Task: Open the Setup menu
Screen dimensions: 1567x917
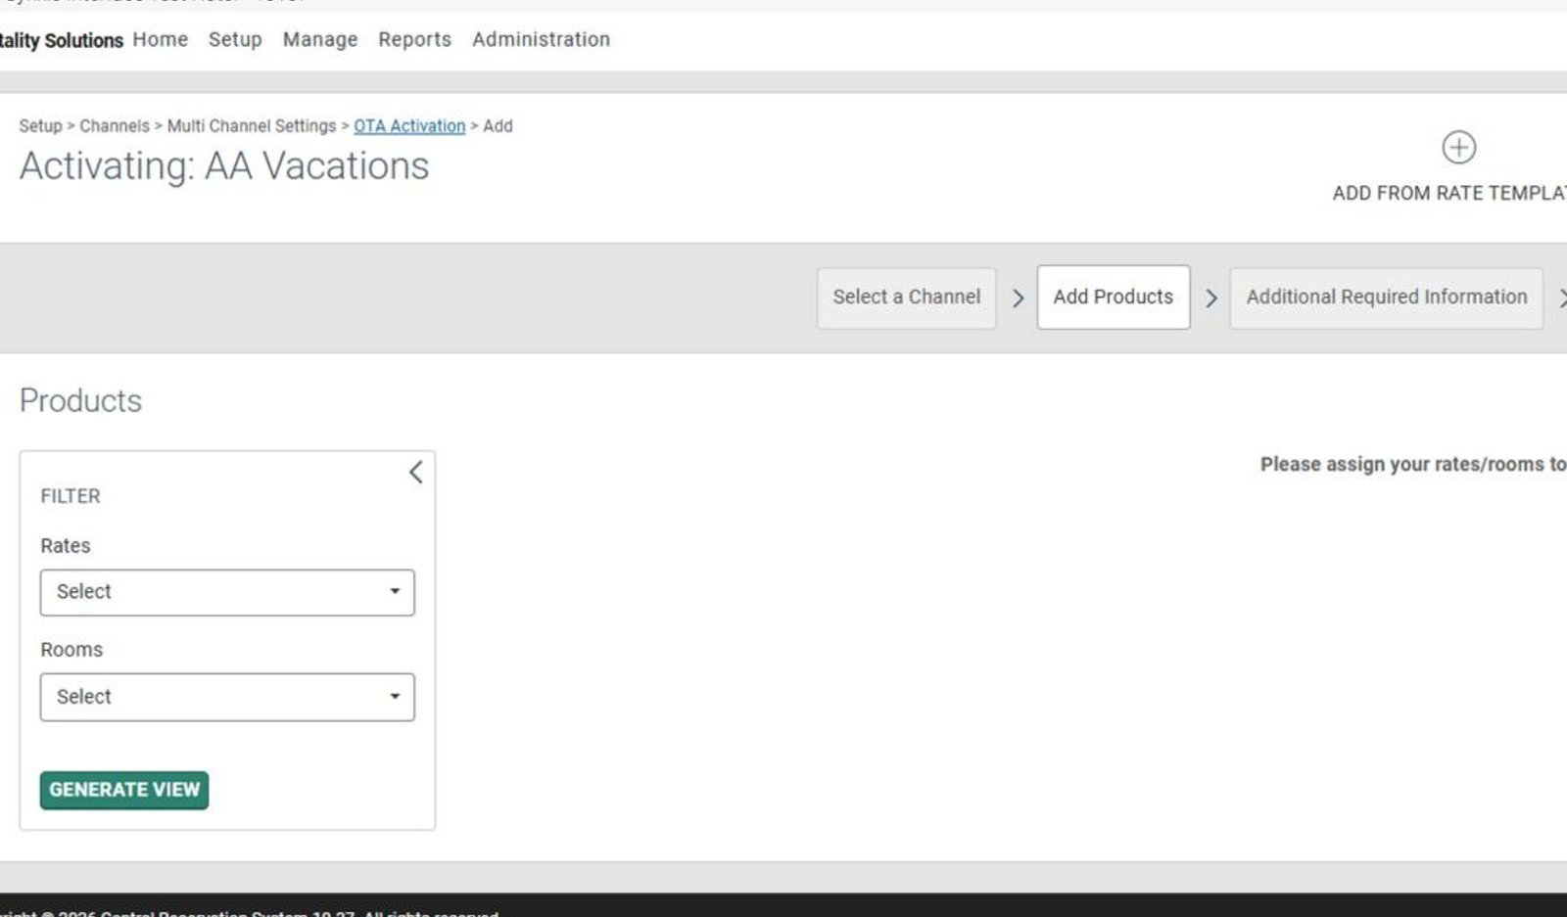Action: point(235,39)
